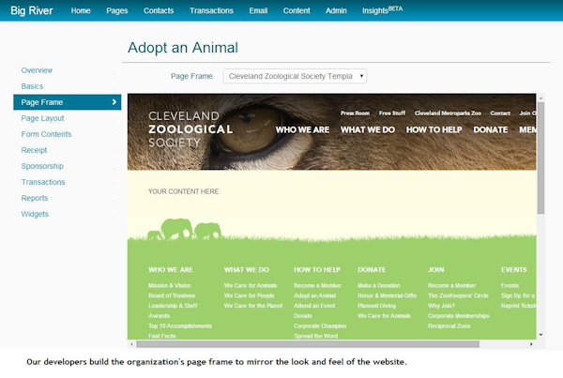Click Awards footer link
The image size is (563, 378).
tap(160, 316)
